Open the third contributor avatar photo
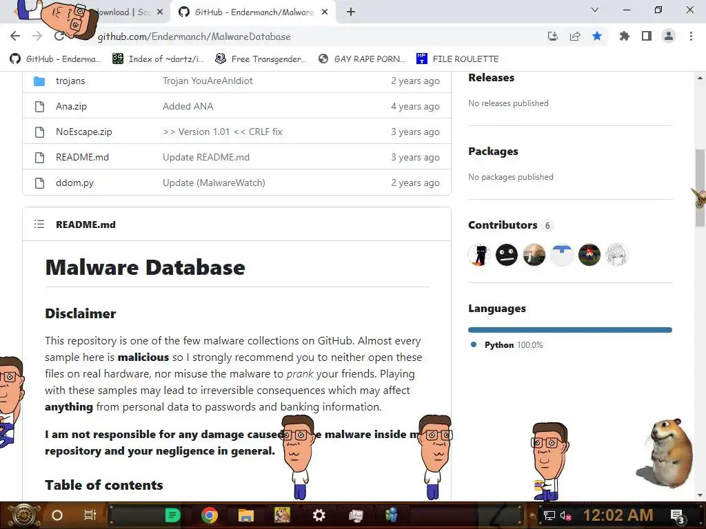Viewport: 706px width, 529px height. (534, 255)
